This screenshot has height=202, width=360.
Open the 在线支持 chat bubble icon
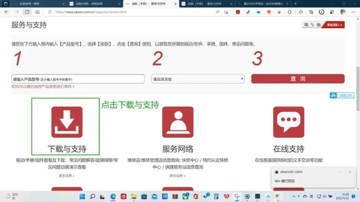(x=289, y=122)
